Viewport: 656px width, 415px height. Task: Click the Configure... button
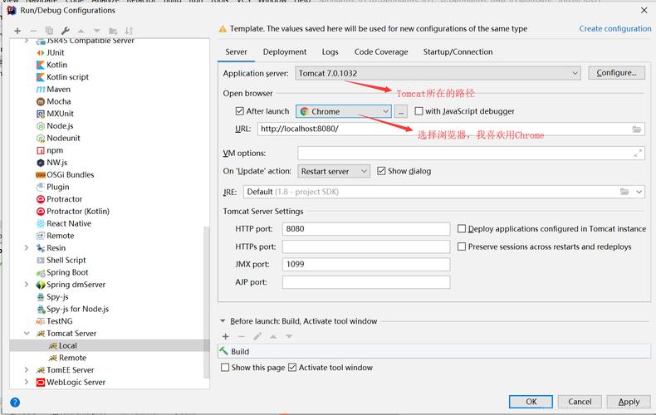coord(616,73)
